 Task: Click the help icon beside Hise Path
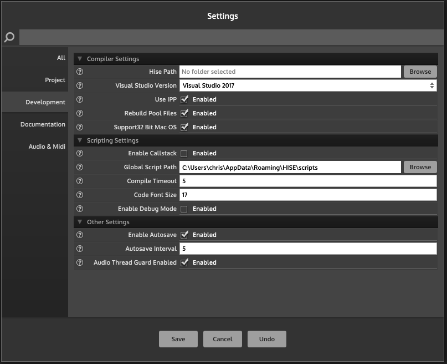coord(80,72)
